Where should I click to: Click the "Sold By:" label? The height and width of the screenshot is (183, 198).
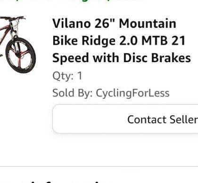73,93
